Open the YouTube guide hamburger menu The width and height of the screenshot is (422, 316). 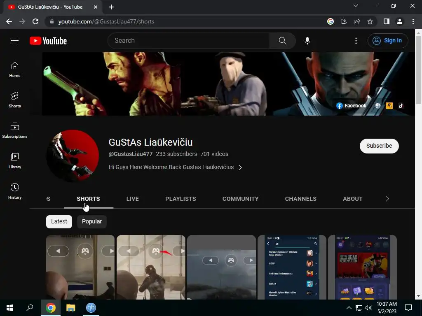(15, 41)
